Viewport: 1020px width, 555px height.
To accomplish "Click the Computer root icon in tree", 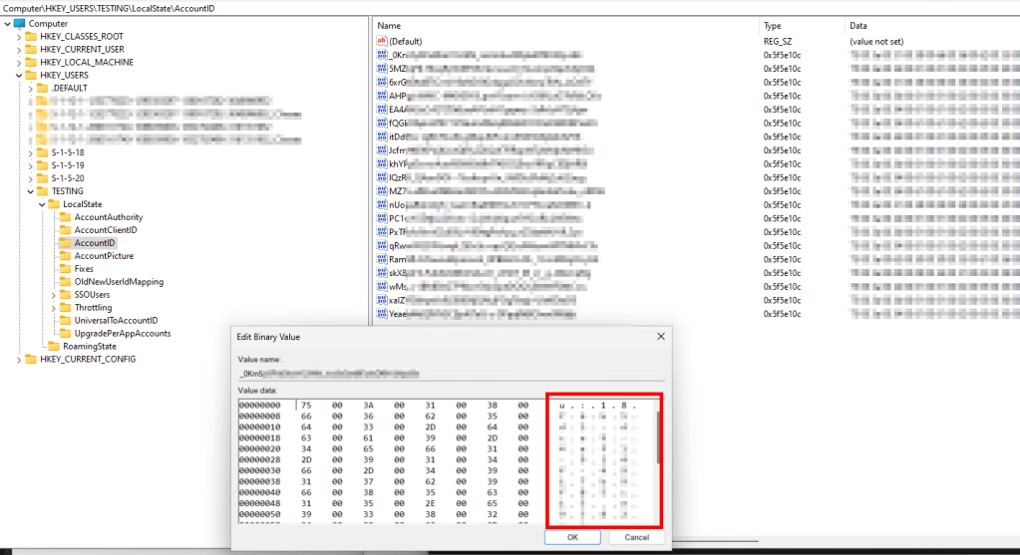I will (x=19, y=23).
